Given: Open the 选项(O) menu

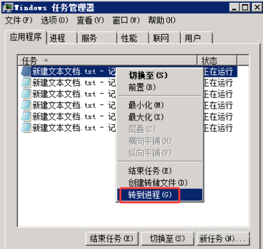Looking at the screenshot, I should (55, 20).
